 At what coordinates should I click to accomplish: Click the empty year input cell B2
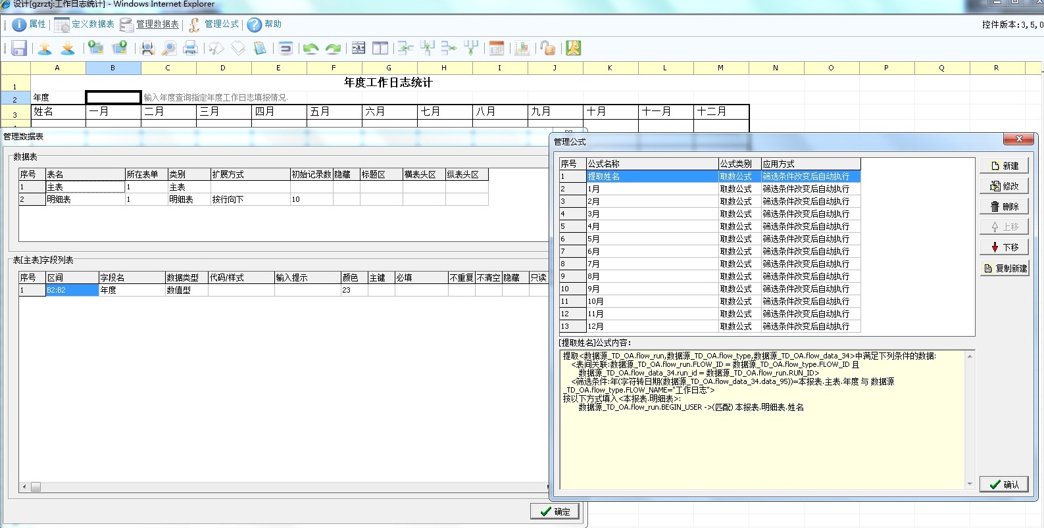pyautogui.click(x=113, y=97)
